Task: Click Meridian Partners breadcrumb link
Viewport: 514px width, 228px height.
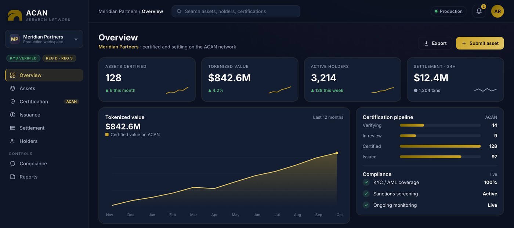Action: 118,11
